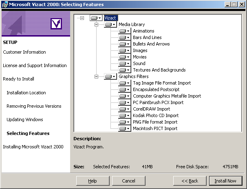Select the PNG File format Import label
This screenshot has height=189, width=247.
155,122
